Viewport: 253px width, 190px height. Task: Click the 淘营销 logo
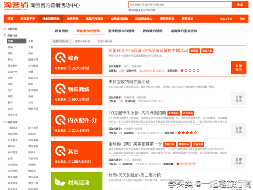click(16, 6)
